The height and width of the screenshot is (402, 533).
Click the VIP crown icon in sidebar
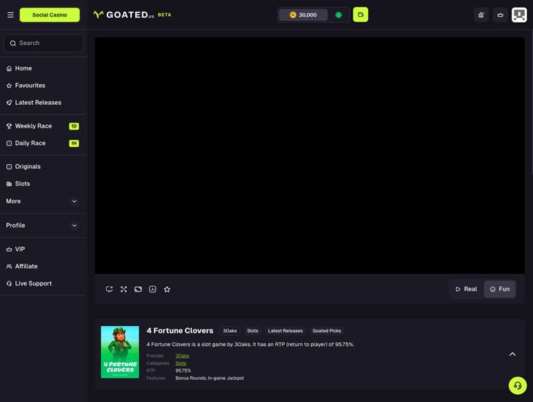[x=9, y=250]
